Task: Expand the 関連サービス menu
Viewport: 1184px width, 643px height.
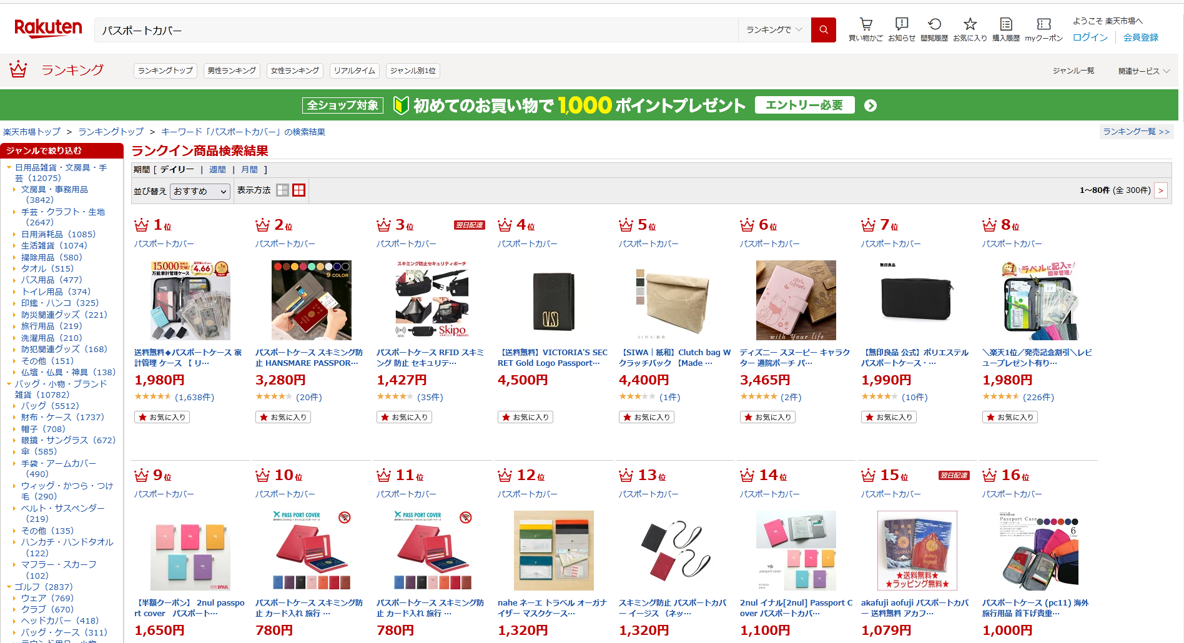Action: (x=1143, y=71)
